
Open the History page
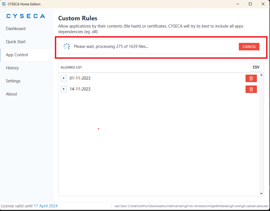[x=12, y=68]
